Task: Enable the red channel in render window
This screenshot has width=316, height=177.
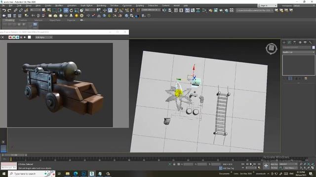Action: (x=10, y=37)
